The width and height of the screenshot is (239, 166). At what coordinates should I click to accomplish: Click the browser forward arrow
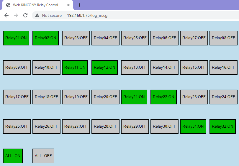point(16,15)
